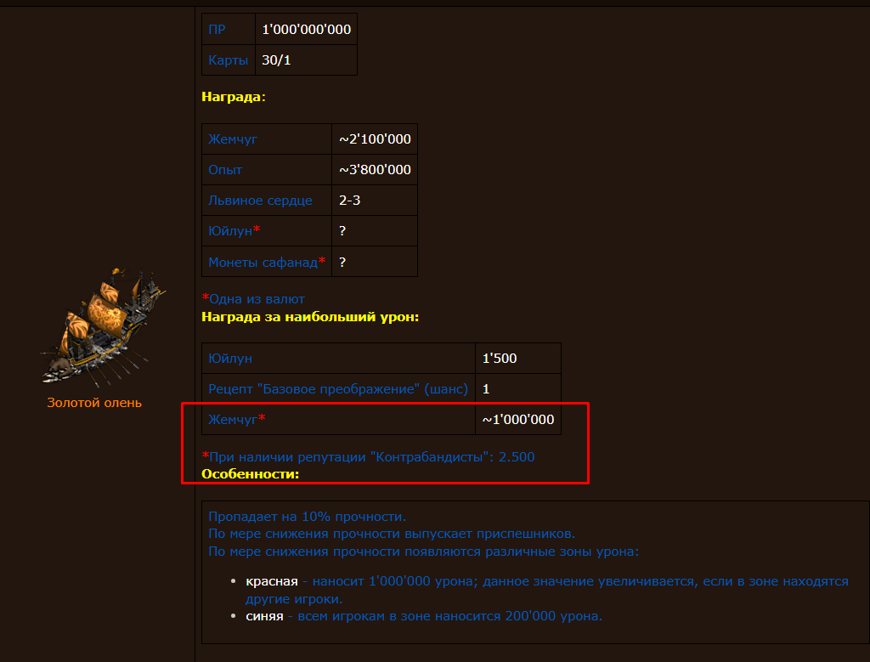Image resolution: width=870 pixels, height=662 pixels.
Task: Select the Рецепт "Базовое преображение" entry
Action: point(338,389)
